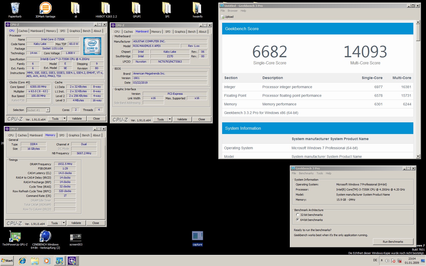426x266 pixels.
Task: Click Run Benchmarks button
Action: click(393, 242)
